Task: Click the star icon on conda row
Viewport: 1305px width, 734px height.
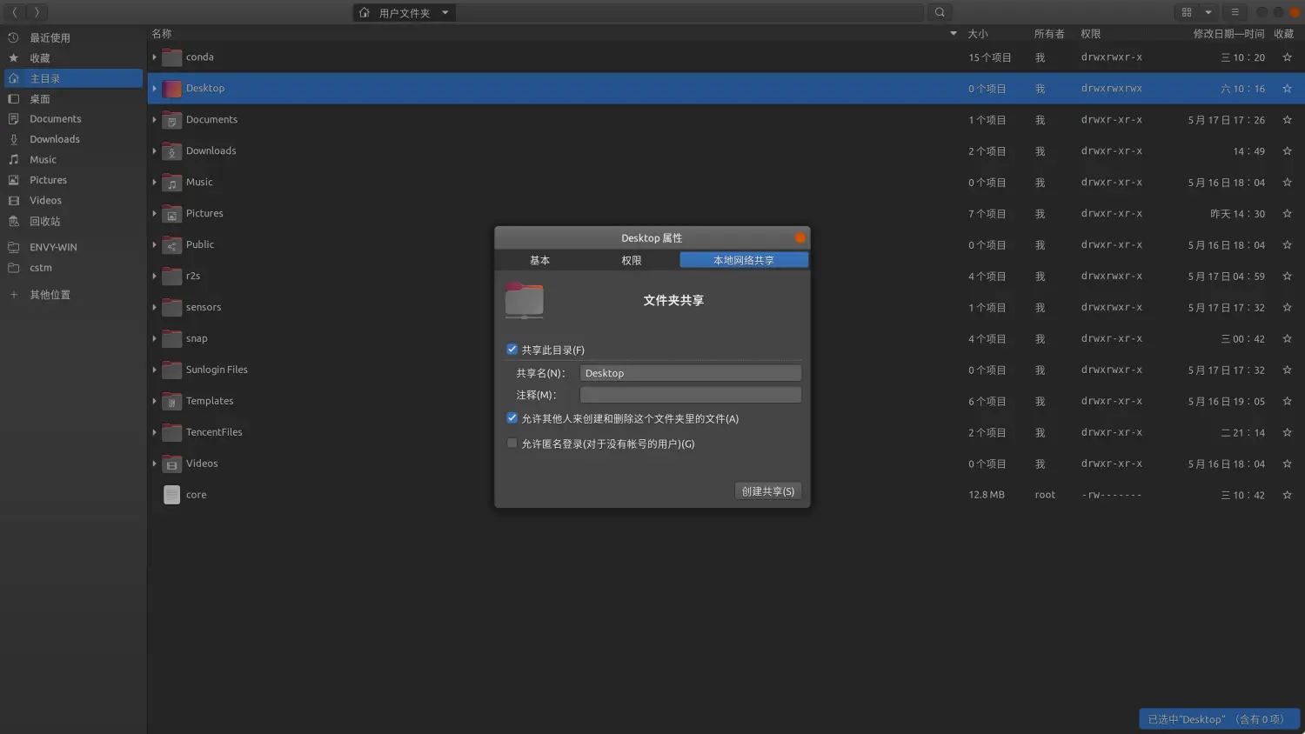Action: click(x=1287, y=57)
